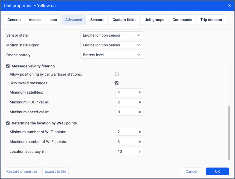Switch to the Sensors tab
This screenshot has height=179, width=235.
point(97,20)
